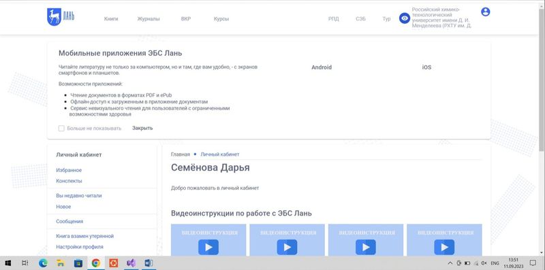
Task: Open Новое in the sidebar
Action: [x=63, y=207]
